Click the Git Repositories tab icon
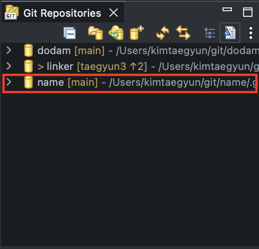Image resolution: width=259 pixels, height=249 pixels. pos(12,12)
